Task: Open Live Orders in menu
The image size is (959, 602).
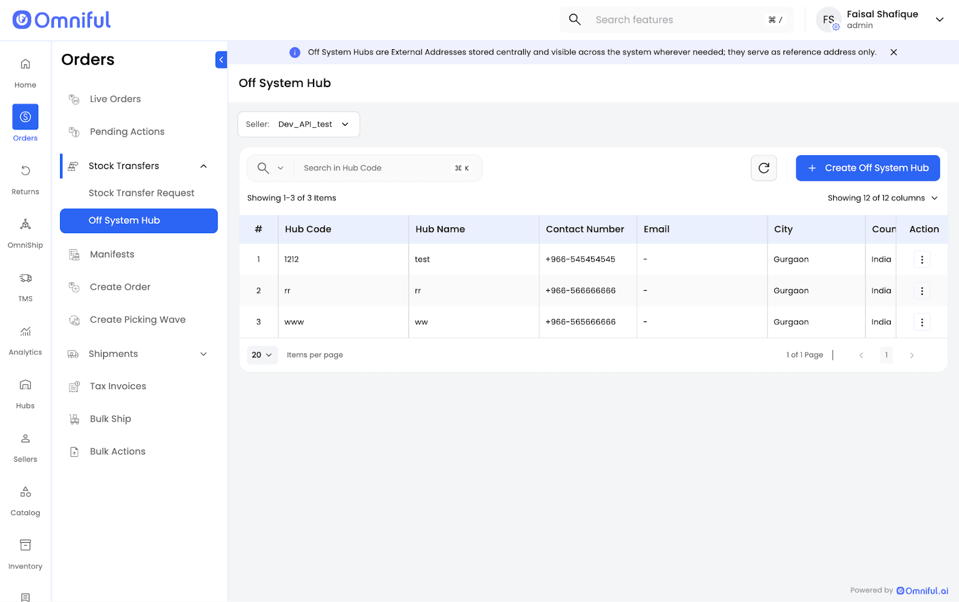Action: (x=115, y=99)
